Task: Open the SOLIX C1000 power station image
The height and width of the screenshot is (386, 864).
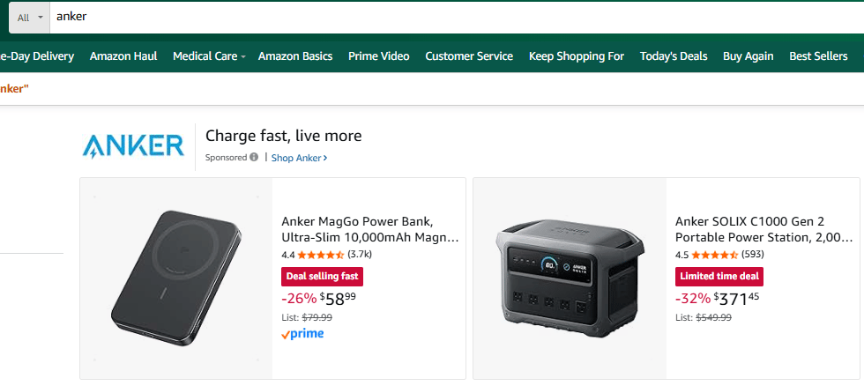Action: (569, 278)
